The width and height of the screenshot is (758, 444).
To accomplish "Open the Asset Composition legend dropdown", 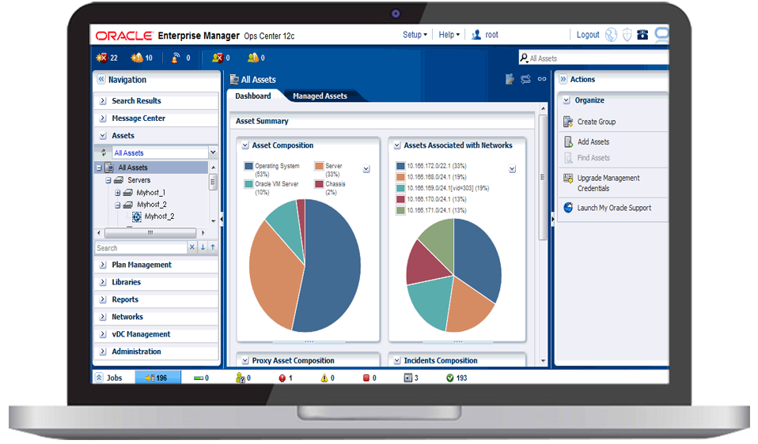I will click(x=366, y=169).
